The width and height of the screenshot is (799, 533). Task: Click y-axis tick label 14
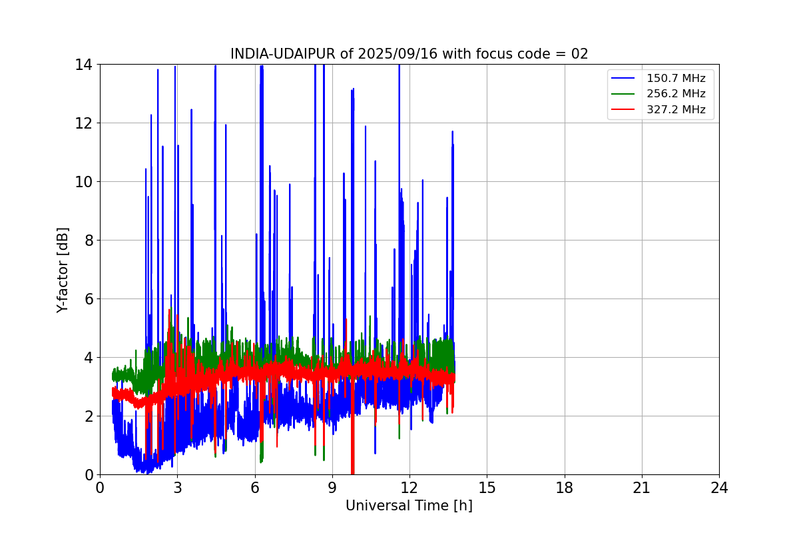click(83, 65)
